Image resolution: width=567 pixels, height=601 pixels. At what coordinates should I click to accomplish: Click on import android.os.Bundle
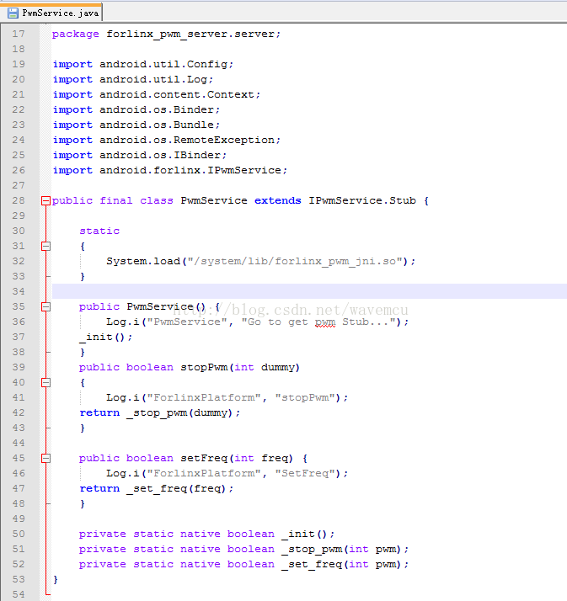pos(136,125)
